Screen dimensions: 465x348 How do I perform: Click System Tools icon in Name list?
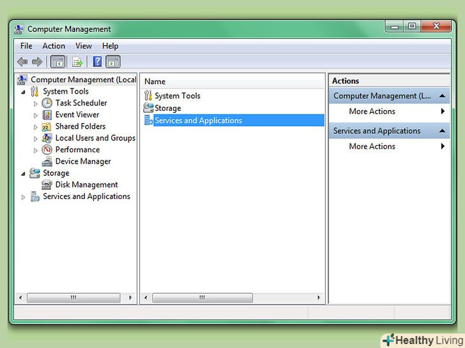148,96
